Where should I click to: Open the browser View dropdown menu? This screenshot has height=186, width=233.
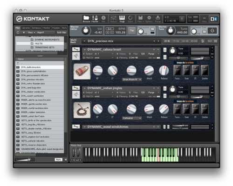pyautogui.click(x=31, y=33)
